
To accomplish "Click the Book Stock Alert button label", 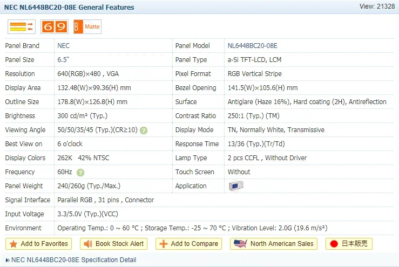I will pos(120,244).
